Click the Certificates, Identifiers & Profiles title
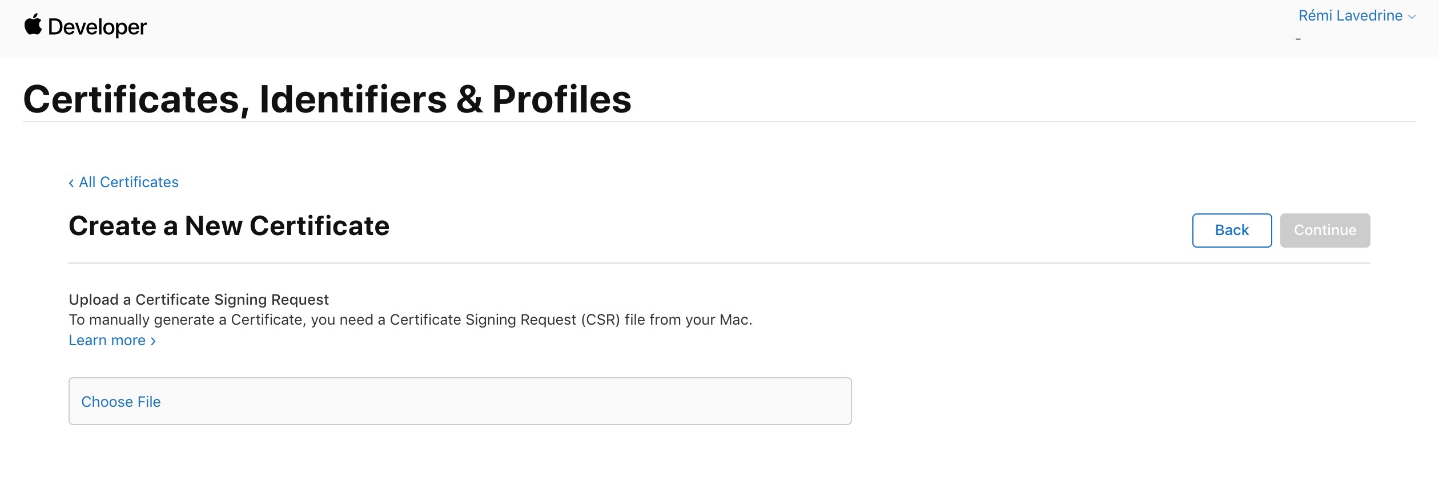The height and width of the screenshot is (485, 1439). [327, 99]
